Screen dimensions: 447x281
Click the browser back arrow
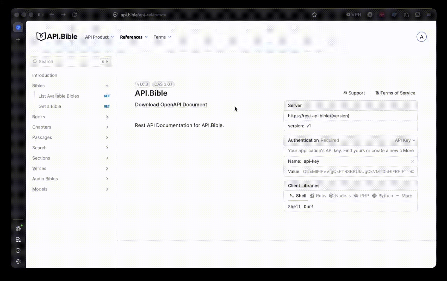[x=52, y=15]
